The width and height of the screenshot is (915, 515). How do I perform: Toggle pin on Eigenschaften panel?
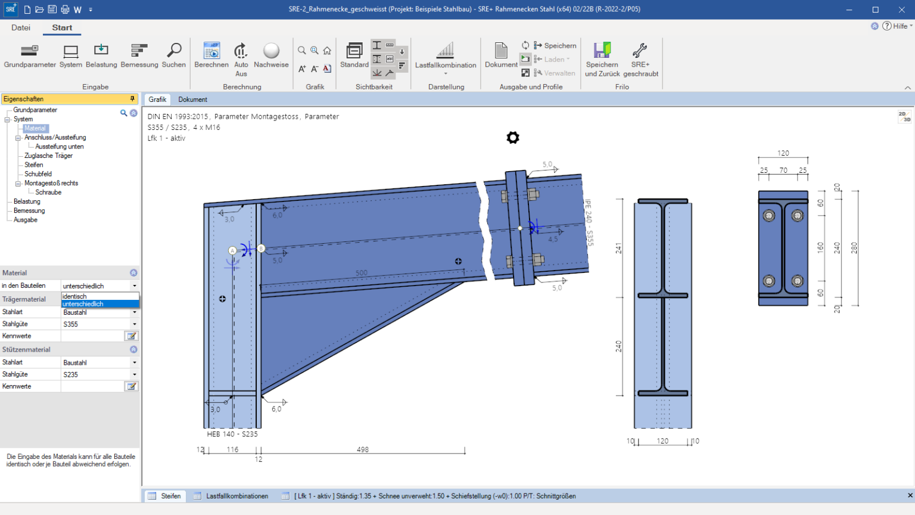[x=132, y=99]
